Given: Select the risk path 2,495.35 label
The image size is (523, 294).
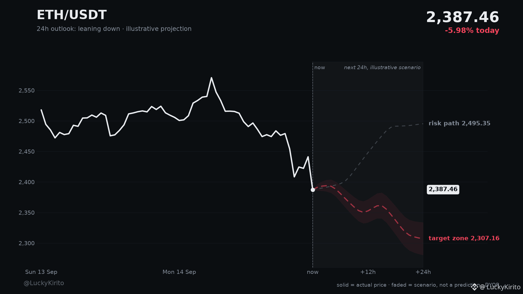Looking at the screenshot, I should [x=459, y=123].
